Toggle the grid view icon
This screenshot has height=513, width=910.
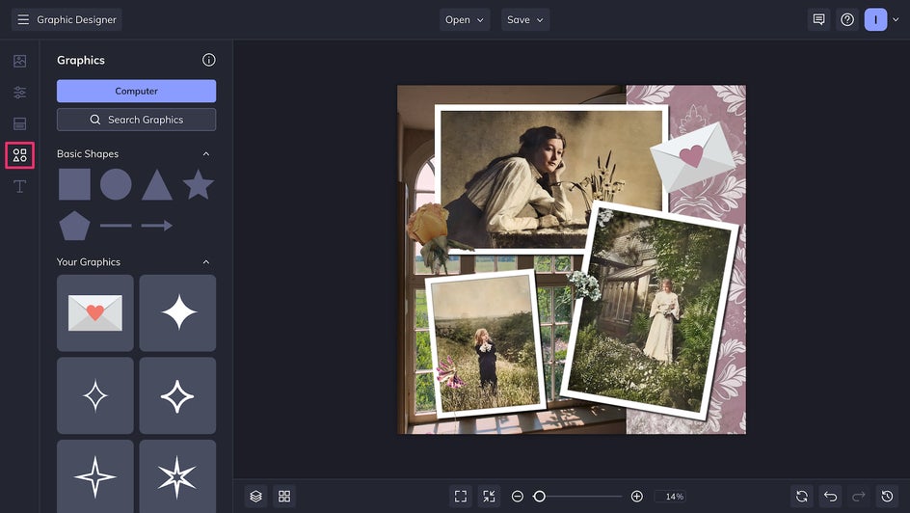(x=284, y=497)
